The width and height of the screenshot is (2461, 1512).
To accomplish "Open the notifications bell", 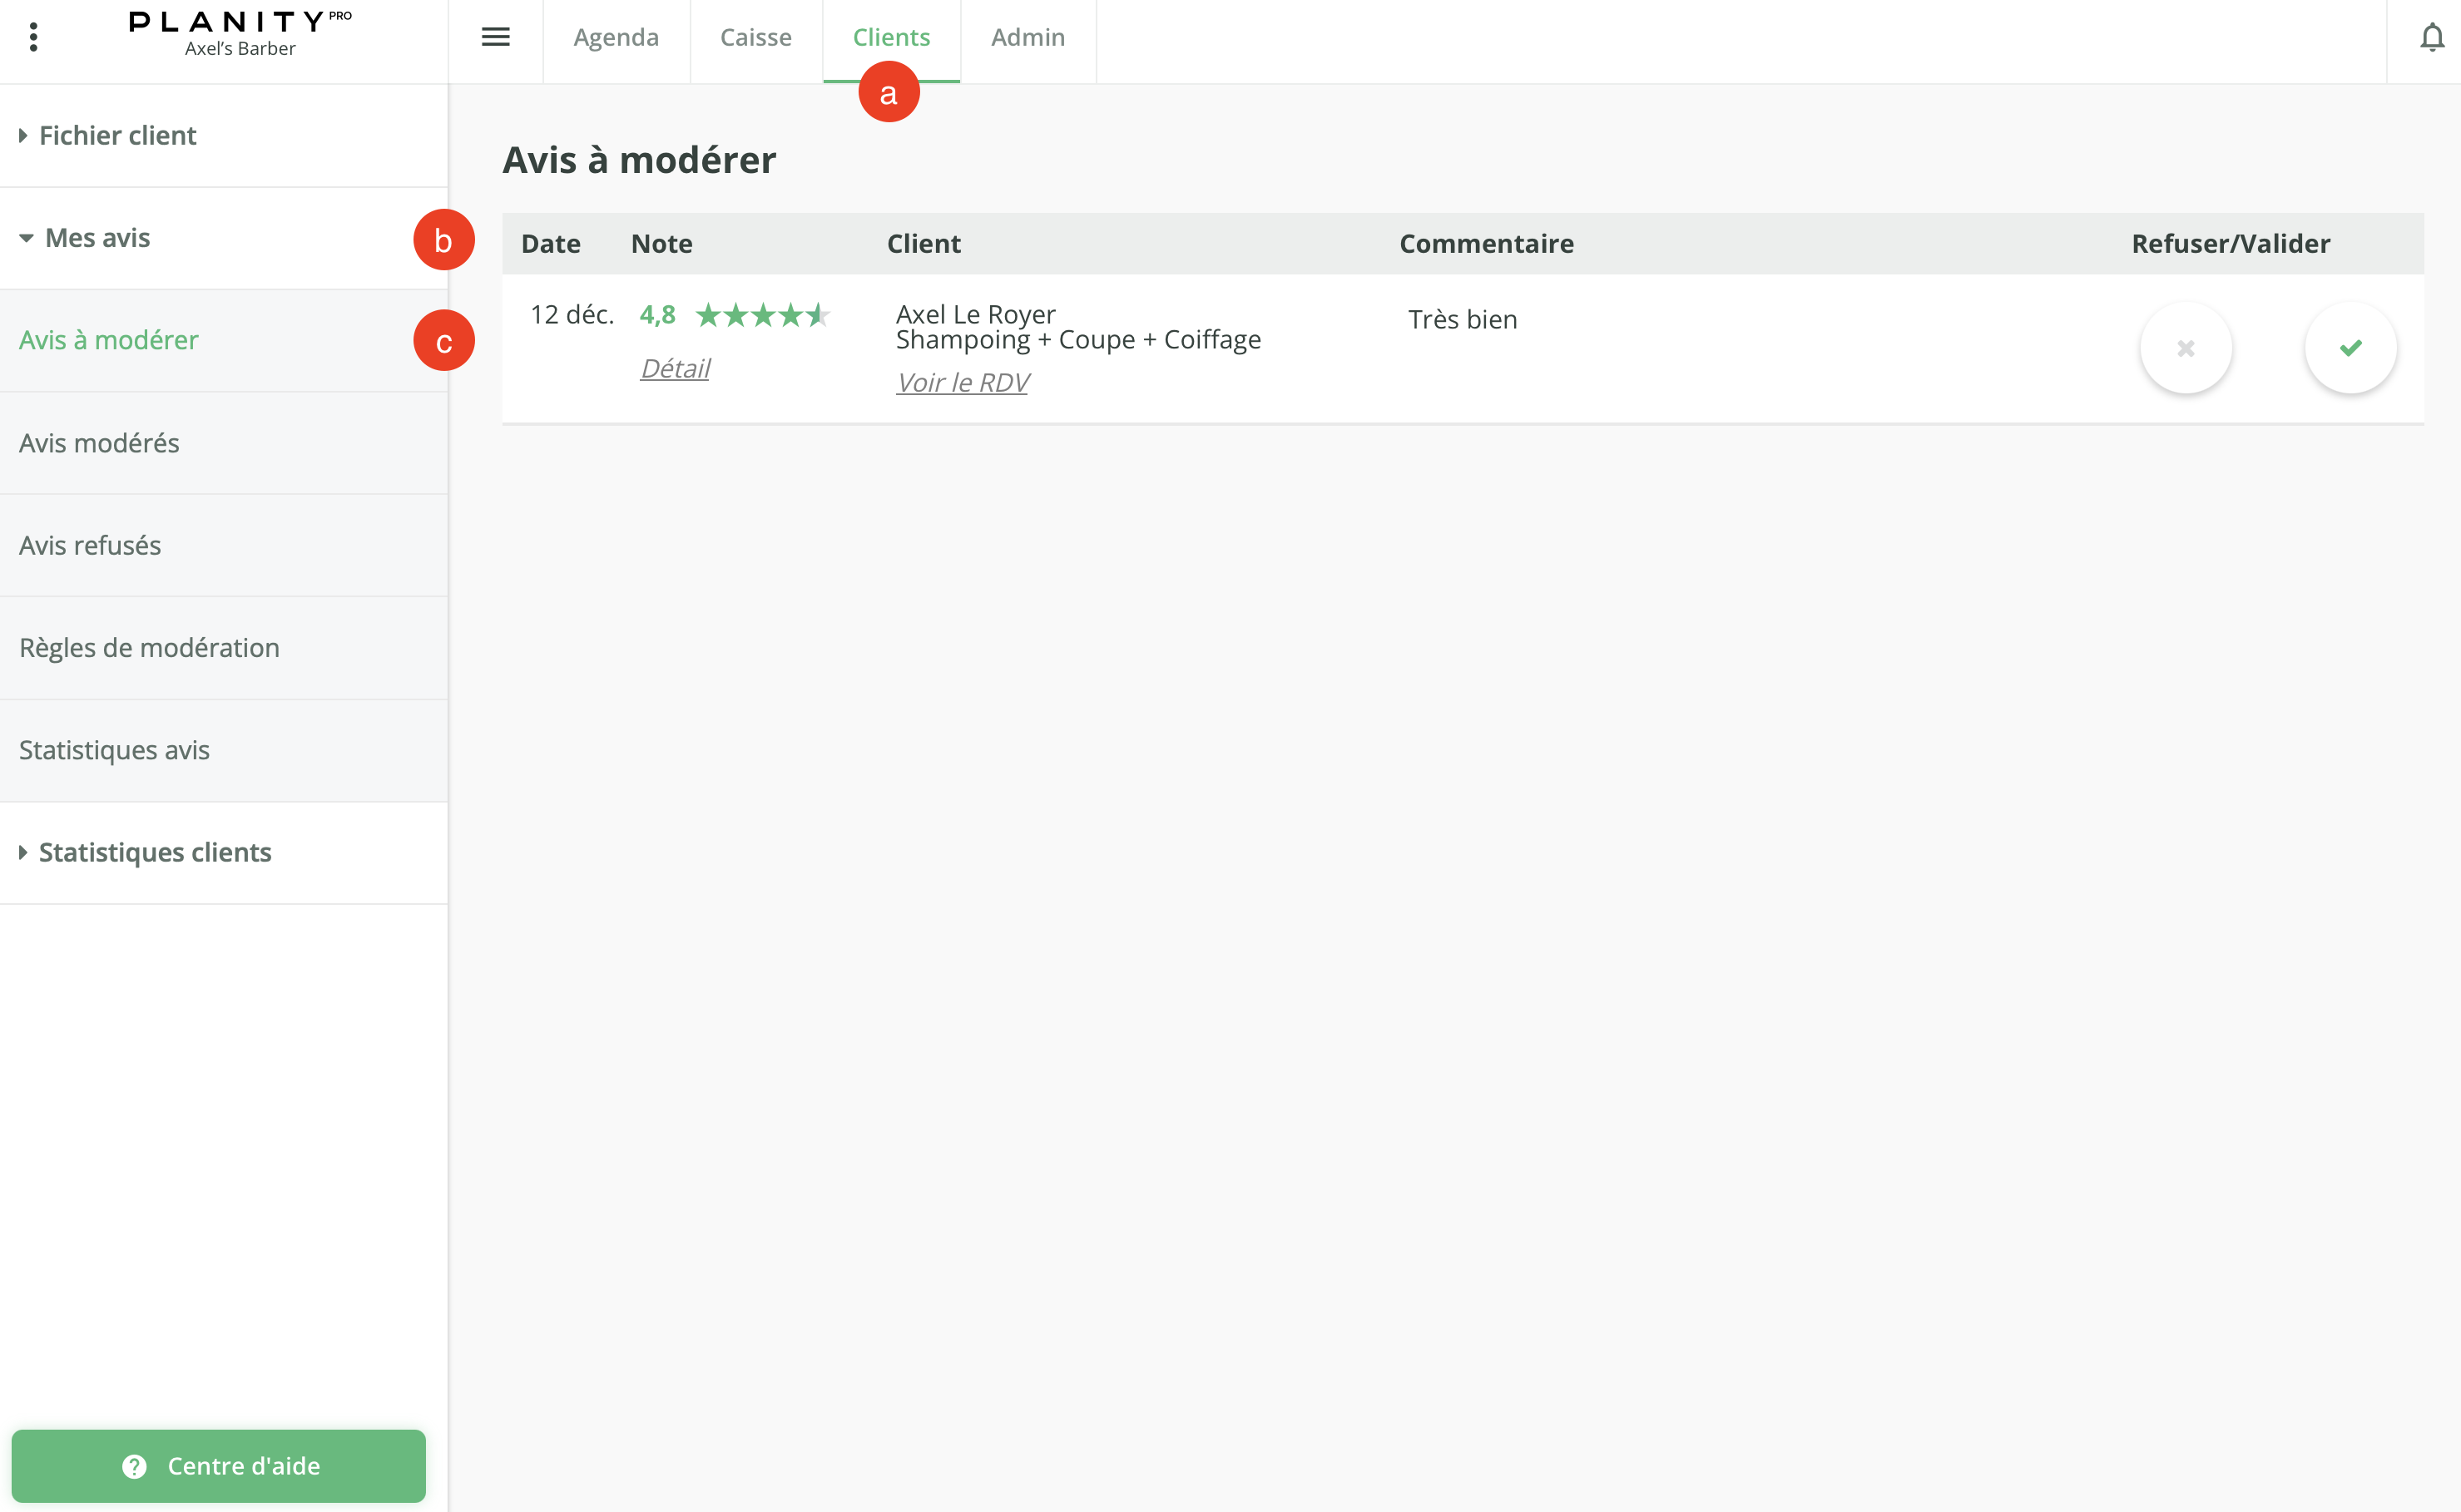I will [2431, 38].
